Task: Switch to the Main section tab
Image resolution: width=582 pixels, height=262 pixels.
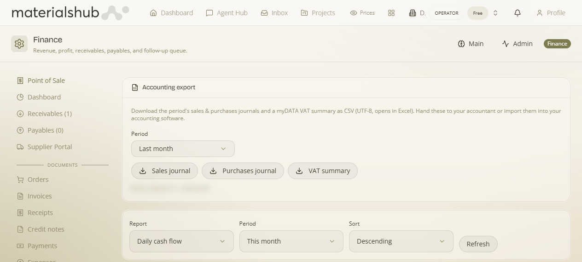Action: coord(471,44)
